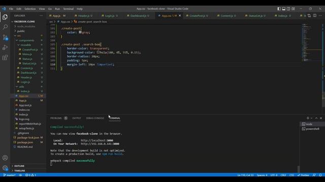Screen dimensions: 325x182
Task: Open the terminal launch profile dropdown
Action: coord(311,118)
